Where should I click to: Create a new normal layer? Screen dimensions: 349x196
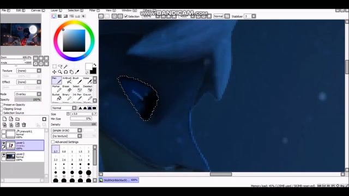[x=5, y=119]
